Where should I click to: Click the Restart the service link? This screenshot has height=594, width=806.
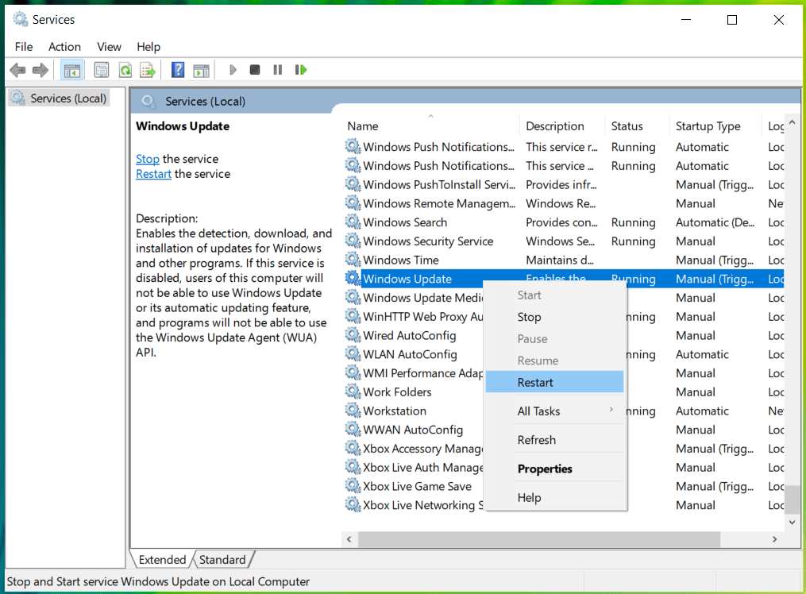point(153,174)
